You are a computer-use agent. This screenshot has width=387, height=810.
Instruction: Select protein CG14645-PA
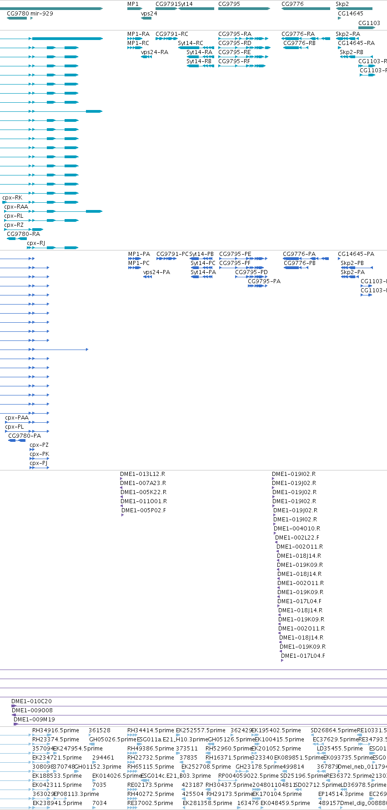click(356, 254)
